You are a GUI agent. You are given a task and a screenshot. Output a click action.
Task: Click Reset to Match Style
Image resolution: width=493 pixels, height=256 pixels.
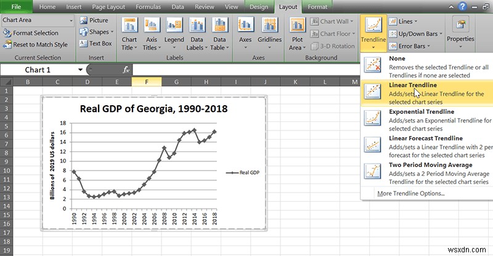35,44
